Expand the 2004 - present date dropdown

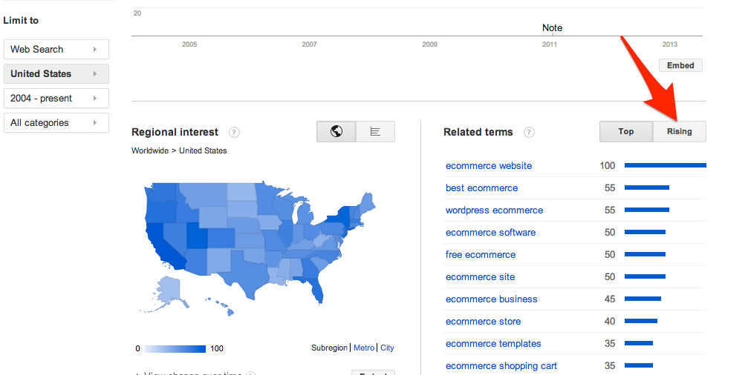click(56, 99)
